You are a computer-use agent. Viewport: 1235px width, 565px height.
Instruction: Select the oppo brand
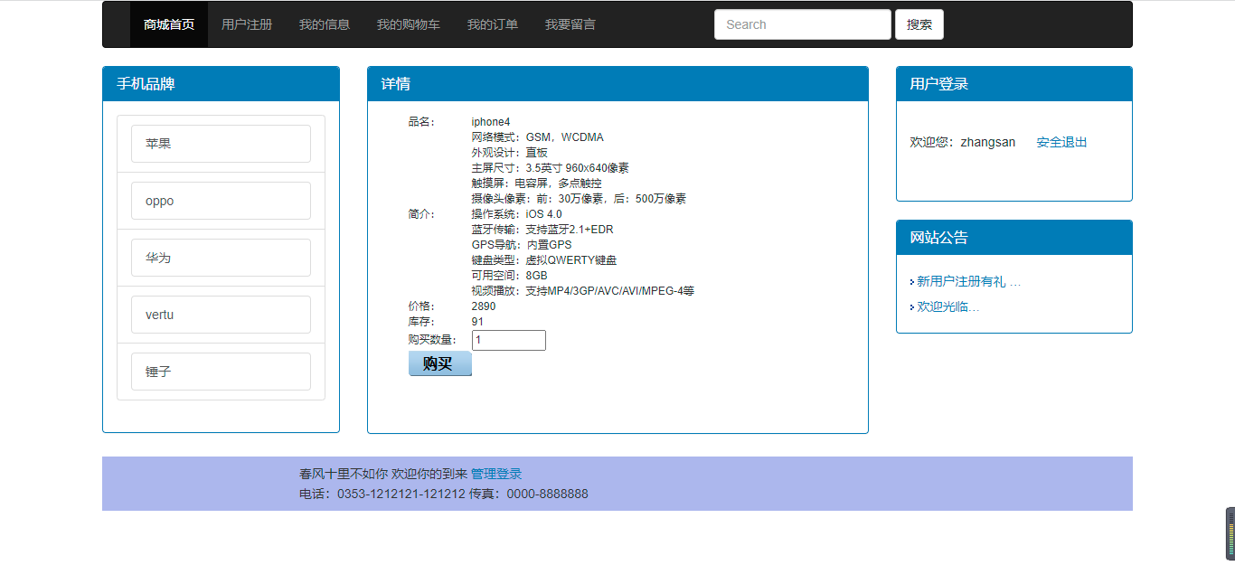221,201
